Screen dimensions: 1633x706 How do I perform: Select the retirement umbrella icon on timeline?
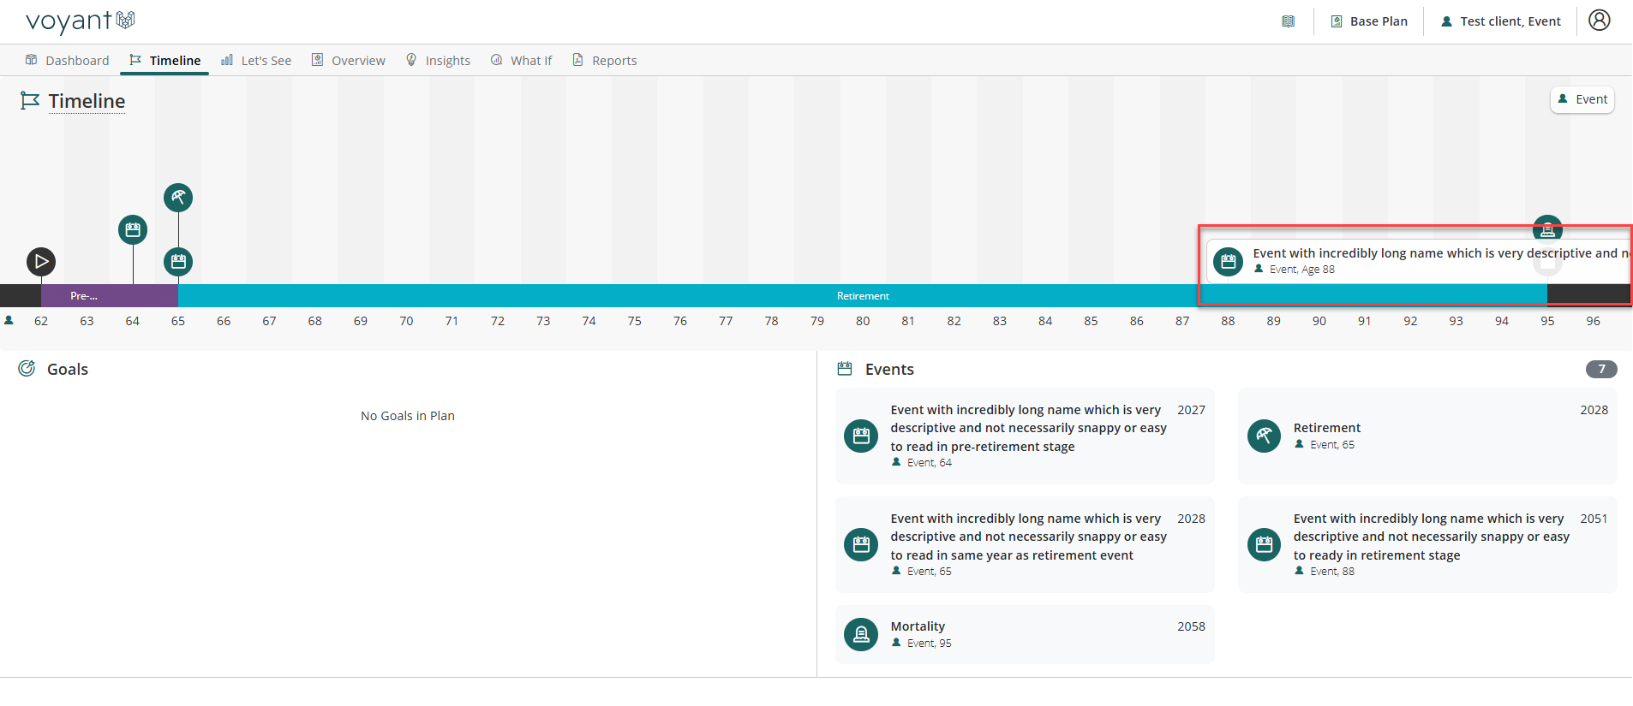coord(178,198)
